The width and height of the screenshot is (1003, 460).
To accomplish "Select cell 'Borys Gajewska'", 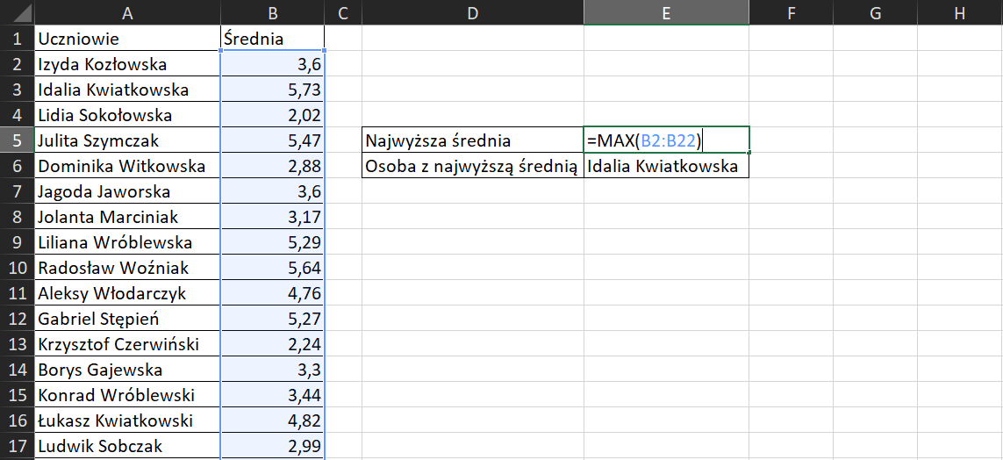I will click(127, 370).
